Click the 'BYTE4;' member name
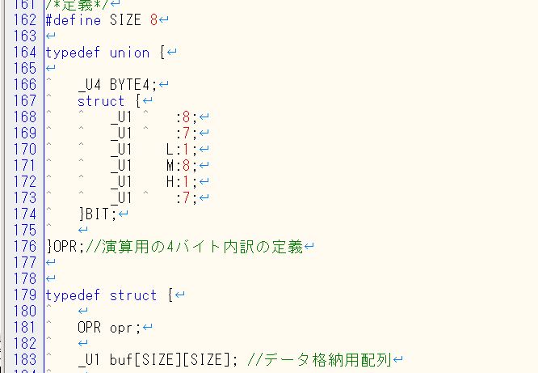This screenshot has height=373, width=538. coord(133,85)
